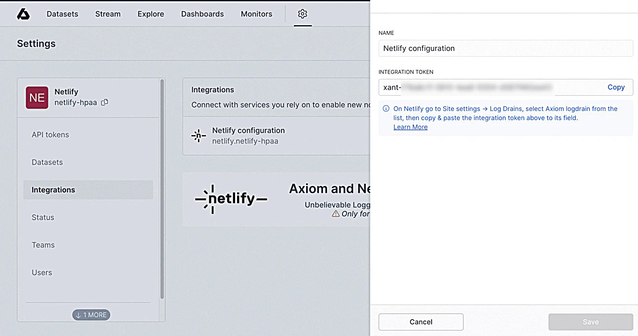Click the large Netlify logo banner
Image resolution: width=638 pixels, height=336 pixels.
(x=231, y=199)
